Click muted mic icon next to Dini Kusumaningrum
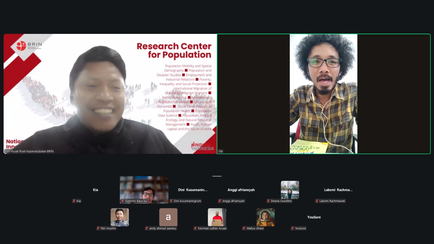The image size is (434, 244). tap(171, 201)
